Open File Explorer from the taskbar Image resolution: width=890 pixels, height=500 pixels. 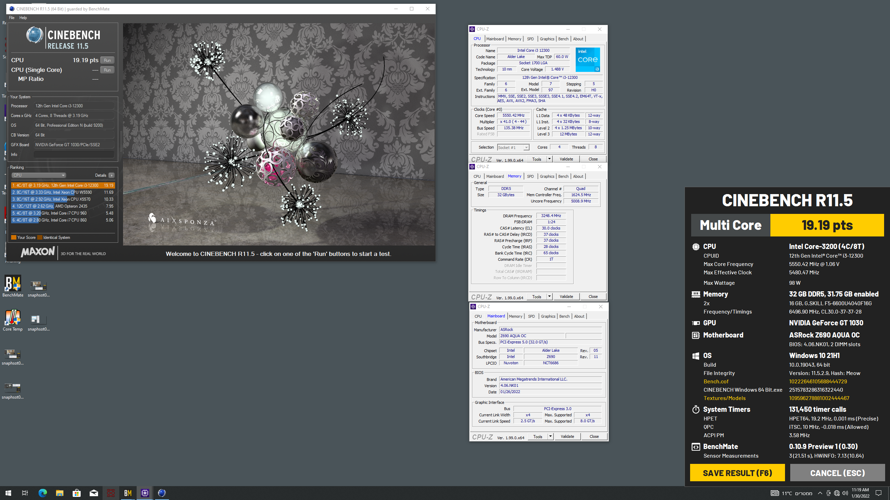[59, 493]
